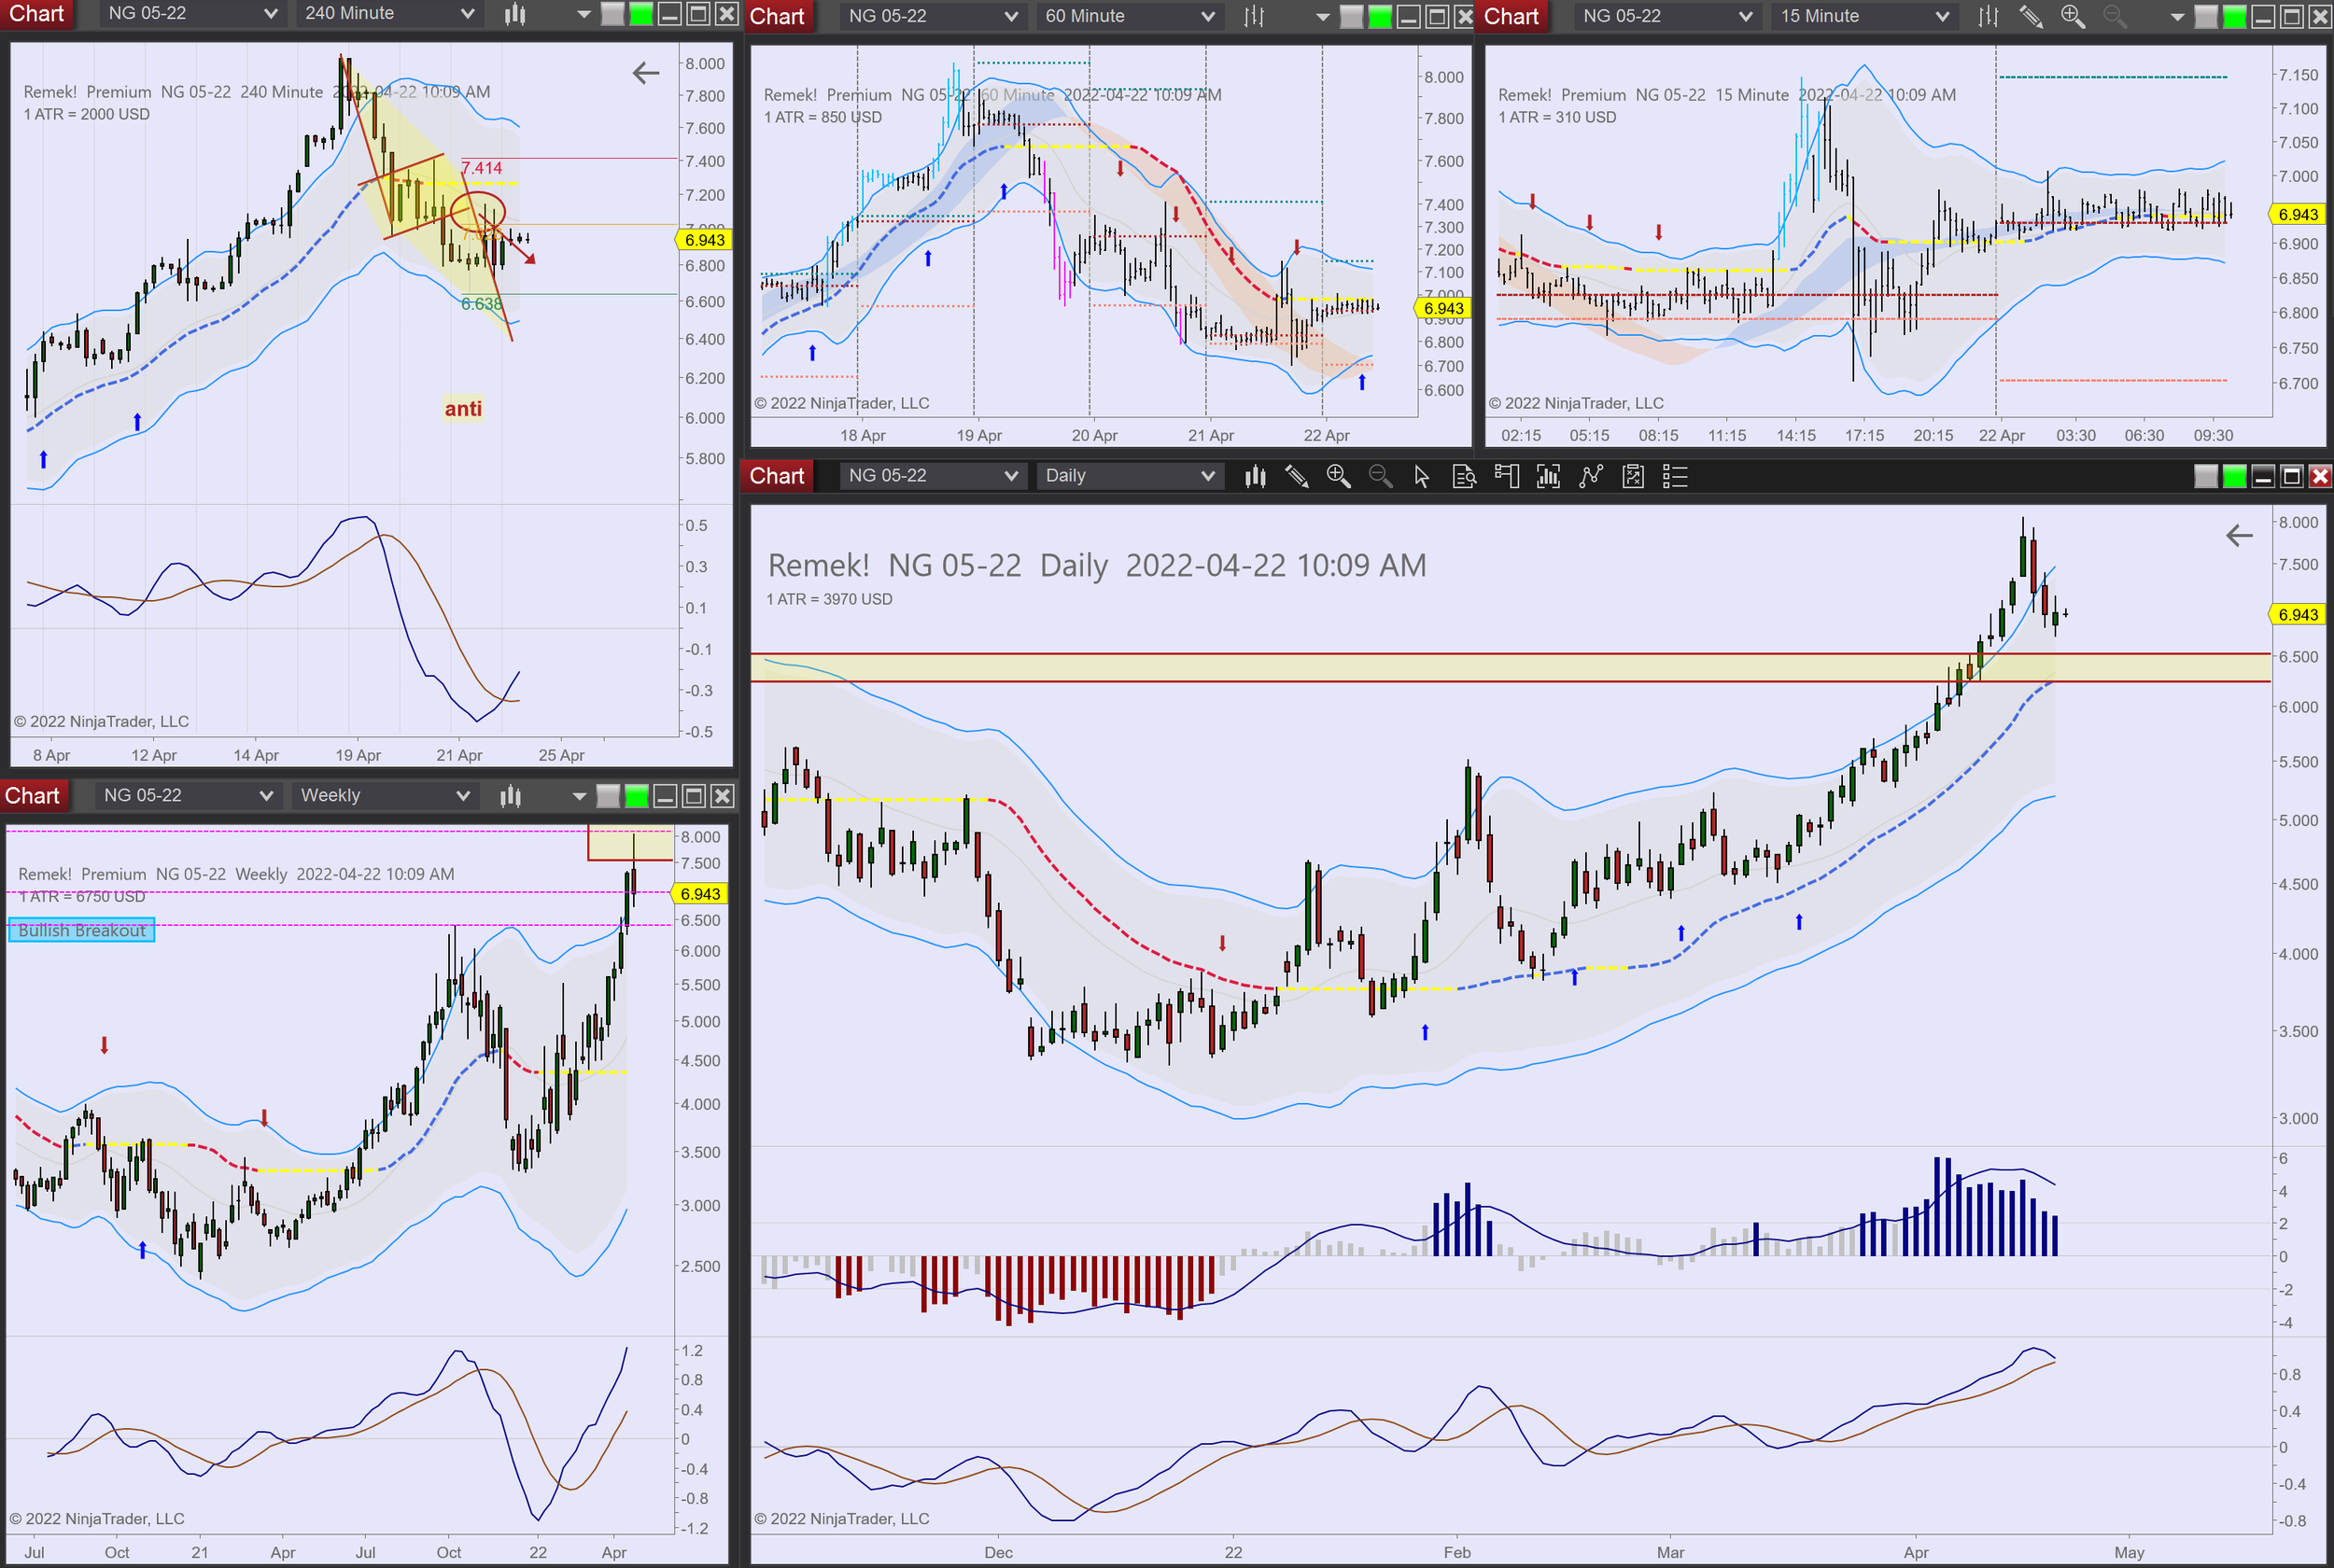2334x1568 pixels.
Task: Click the Chart tab of 60 Minute window
Action: [777, 16]
